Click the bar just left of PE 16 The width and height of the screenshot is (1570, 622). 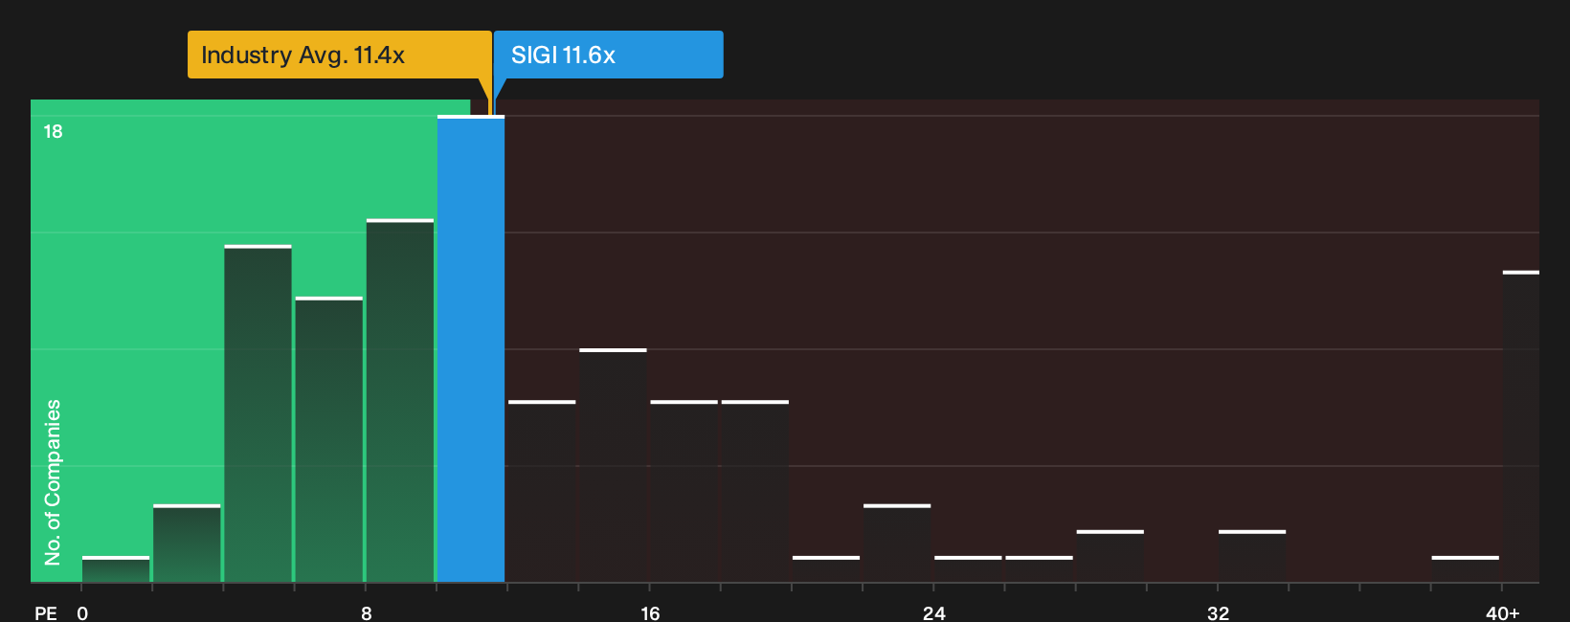(613, 465)
